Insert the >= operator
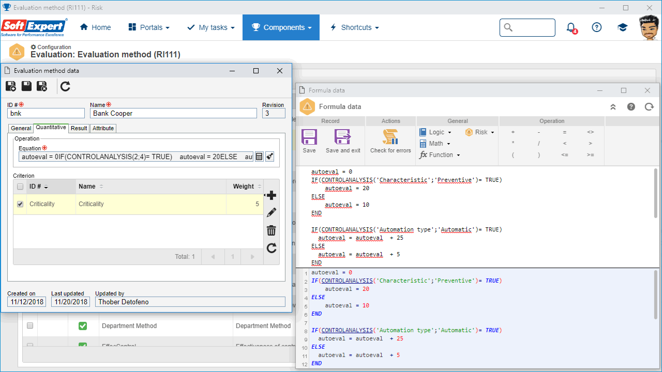Screen dimensions: 662x372 pyautogui.click(x=591, y=155)
